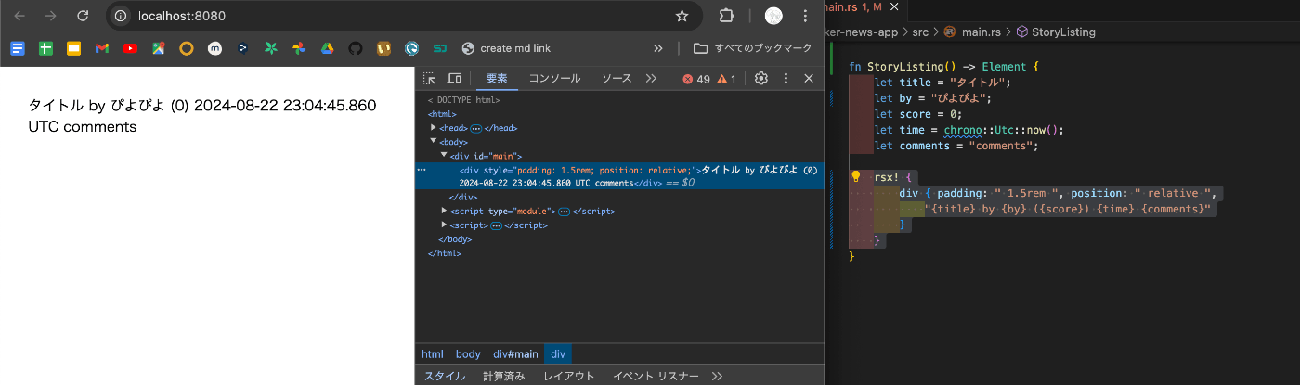Switch to the 要素 tab
This screenshot has height=385, width=1300.
click(x=497, y=79)
